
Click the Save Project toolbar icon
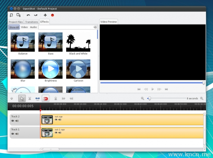point(19,15)
